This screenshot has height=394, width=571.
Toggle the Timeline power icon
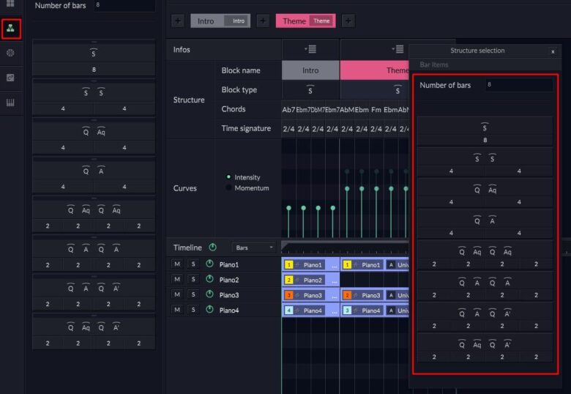point(213,248)
